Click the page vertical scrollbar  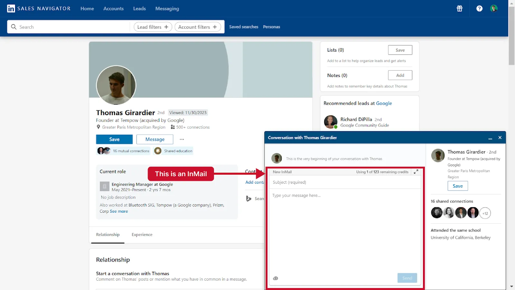(x=511, y=35)
